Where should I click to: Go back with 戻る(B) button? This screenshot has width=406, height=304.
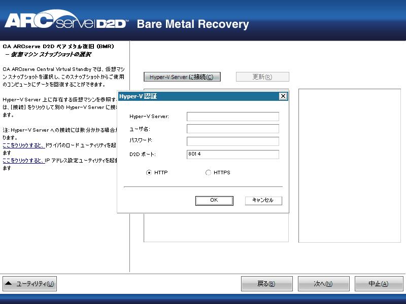click(x=267, y=284)
